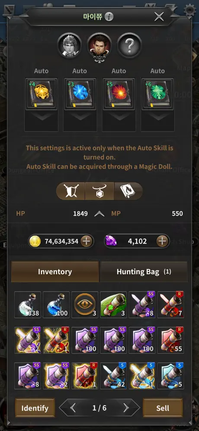Open the info icon beside the character name

[109, 17]
